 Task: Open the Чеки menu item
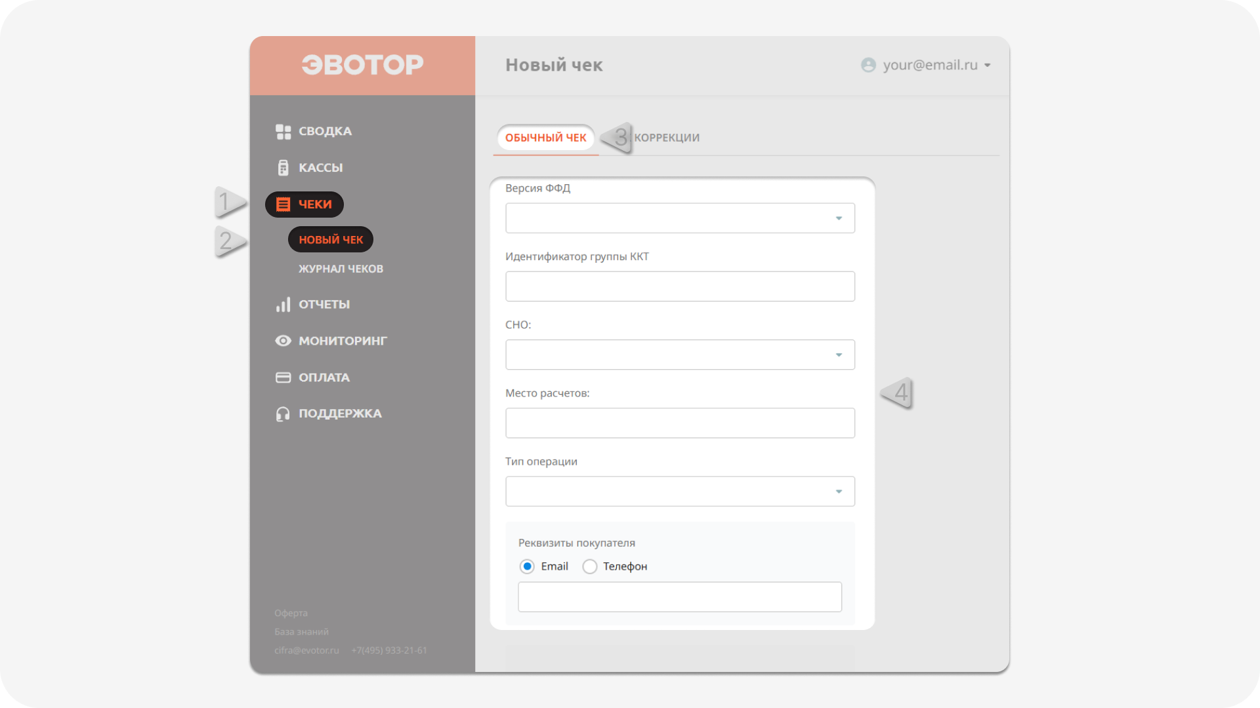(x=304, y=205)
